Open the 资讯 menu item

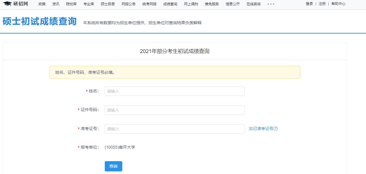[x=55, y=4]
